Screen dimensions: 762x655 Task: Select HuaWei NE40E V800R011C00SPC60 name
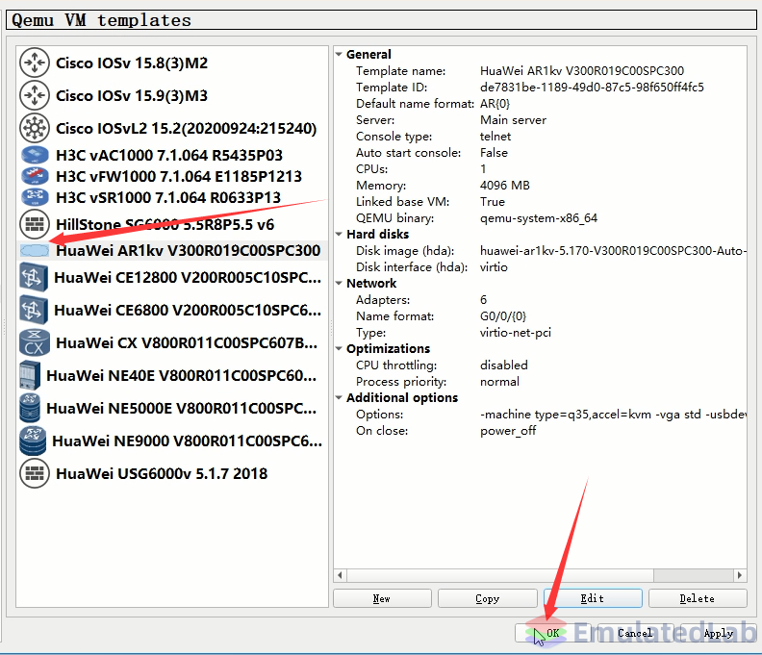tap(181, 375)
